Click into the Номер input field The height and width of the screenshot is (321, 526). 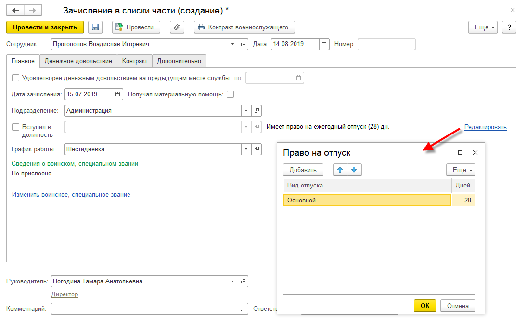386,44
